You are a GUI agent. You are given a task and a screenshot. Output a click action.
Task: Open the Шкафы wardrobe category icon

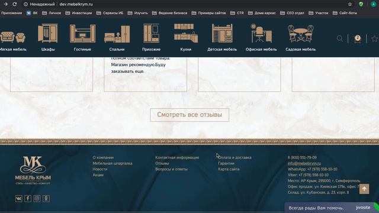(x=47, y=33)
